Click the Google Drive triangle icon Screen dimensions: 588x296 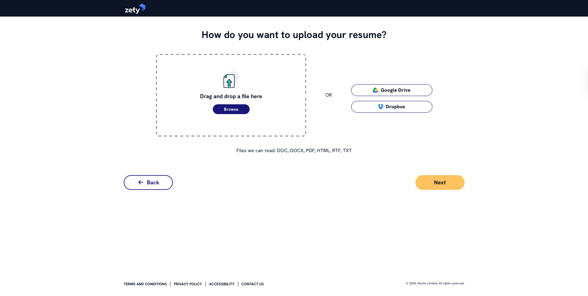click(375, 90)
